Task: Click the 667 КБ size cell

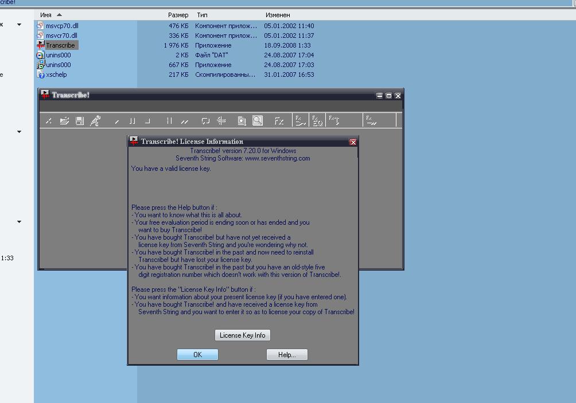Action: coord(178,65)
